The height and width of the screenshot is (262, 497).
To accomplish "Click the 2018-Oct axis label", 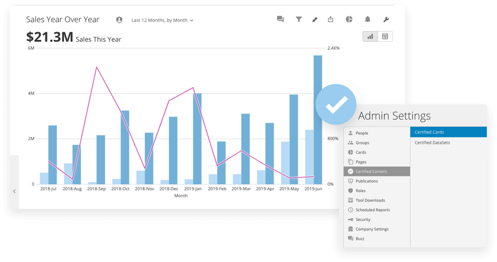I will click(120, 189).
